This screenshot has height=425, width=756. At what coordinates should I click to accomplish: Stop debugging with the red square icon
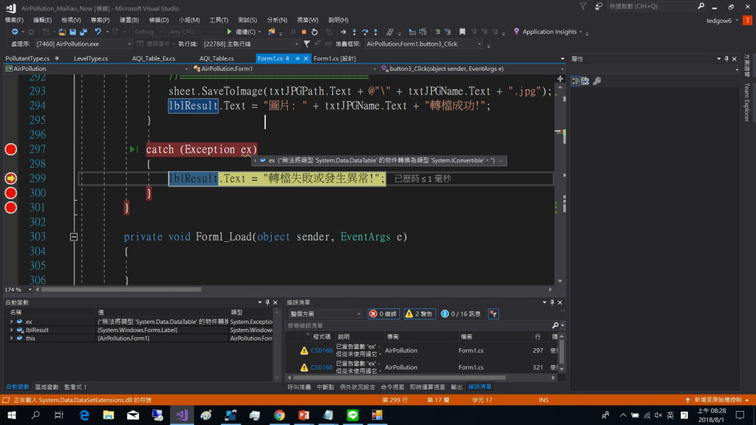(x=303, y=32)
